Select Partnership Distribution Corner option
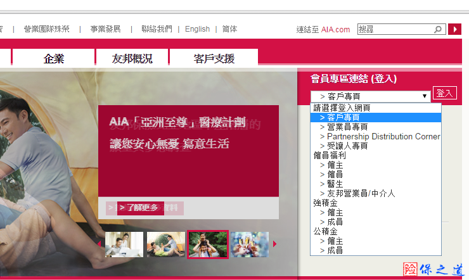The height and width of the screenshot is (280, 469). 376,137
